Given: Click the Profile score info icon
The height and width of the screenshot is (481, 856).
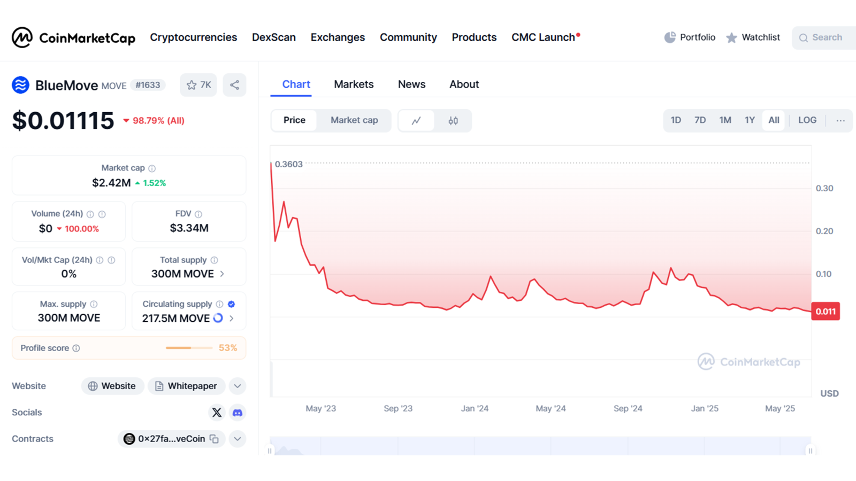Looking at the screenshot, I should [76, 348].
